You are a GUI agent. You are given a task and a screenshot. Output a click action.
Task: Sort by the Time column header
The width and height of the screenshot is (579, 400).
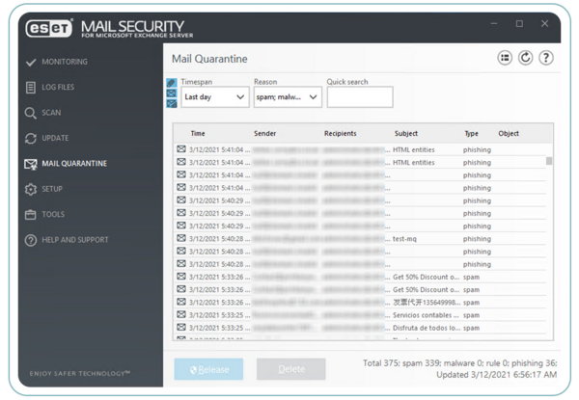coord(198,133)
